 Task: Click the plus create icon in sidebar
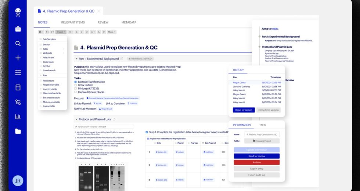(x=18, y=58)
